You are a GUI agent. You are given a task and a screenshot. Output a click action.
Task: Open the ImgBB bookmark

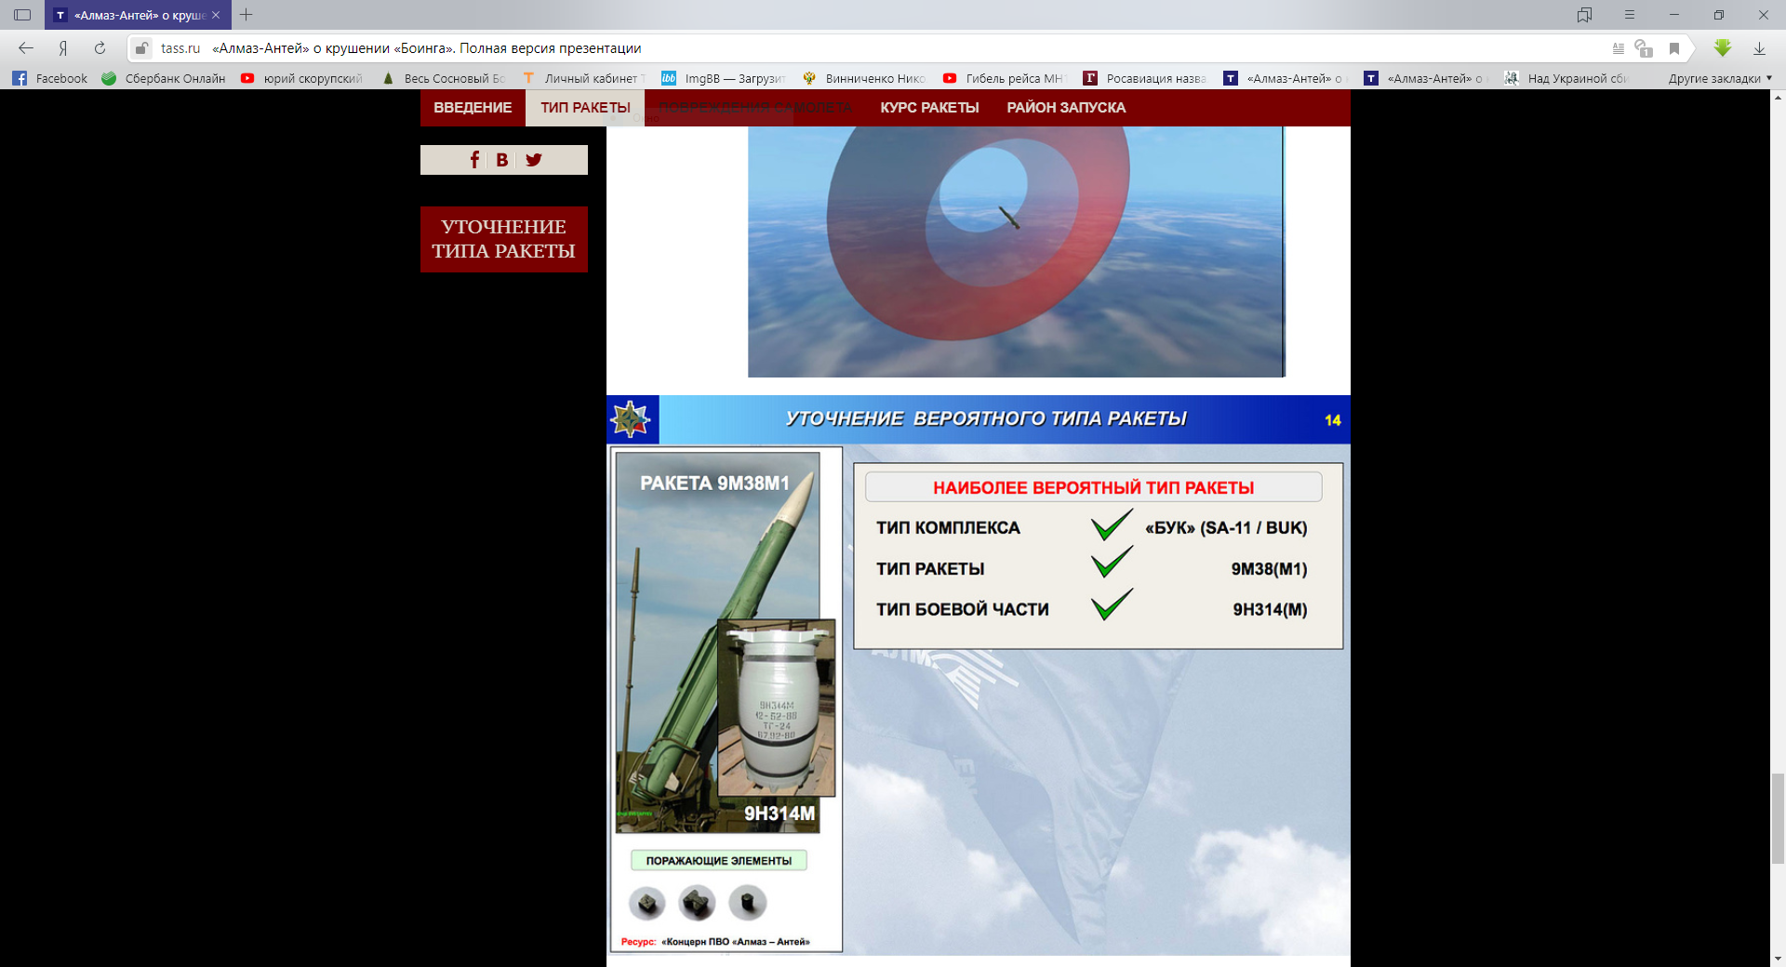point(724,79)
